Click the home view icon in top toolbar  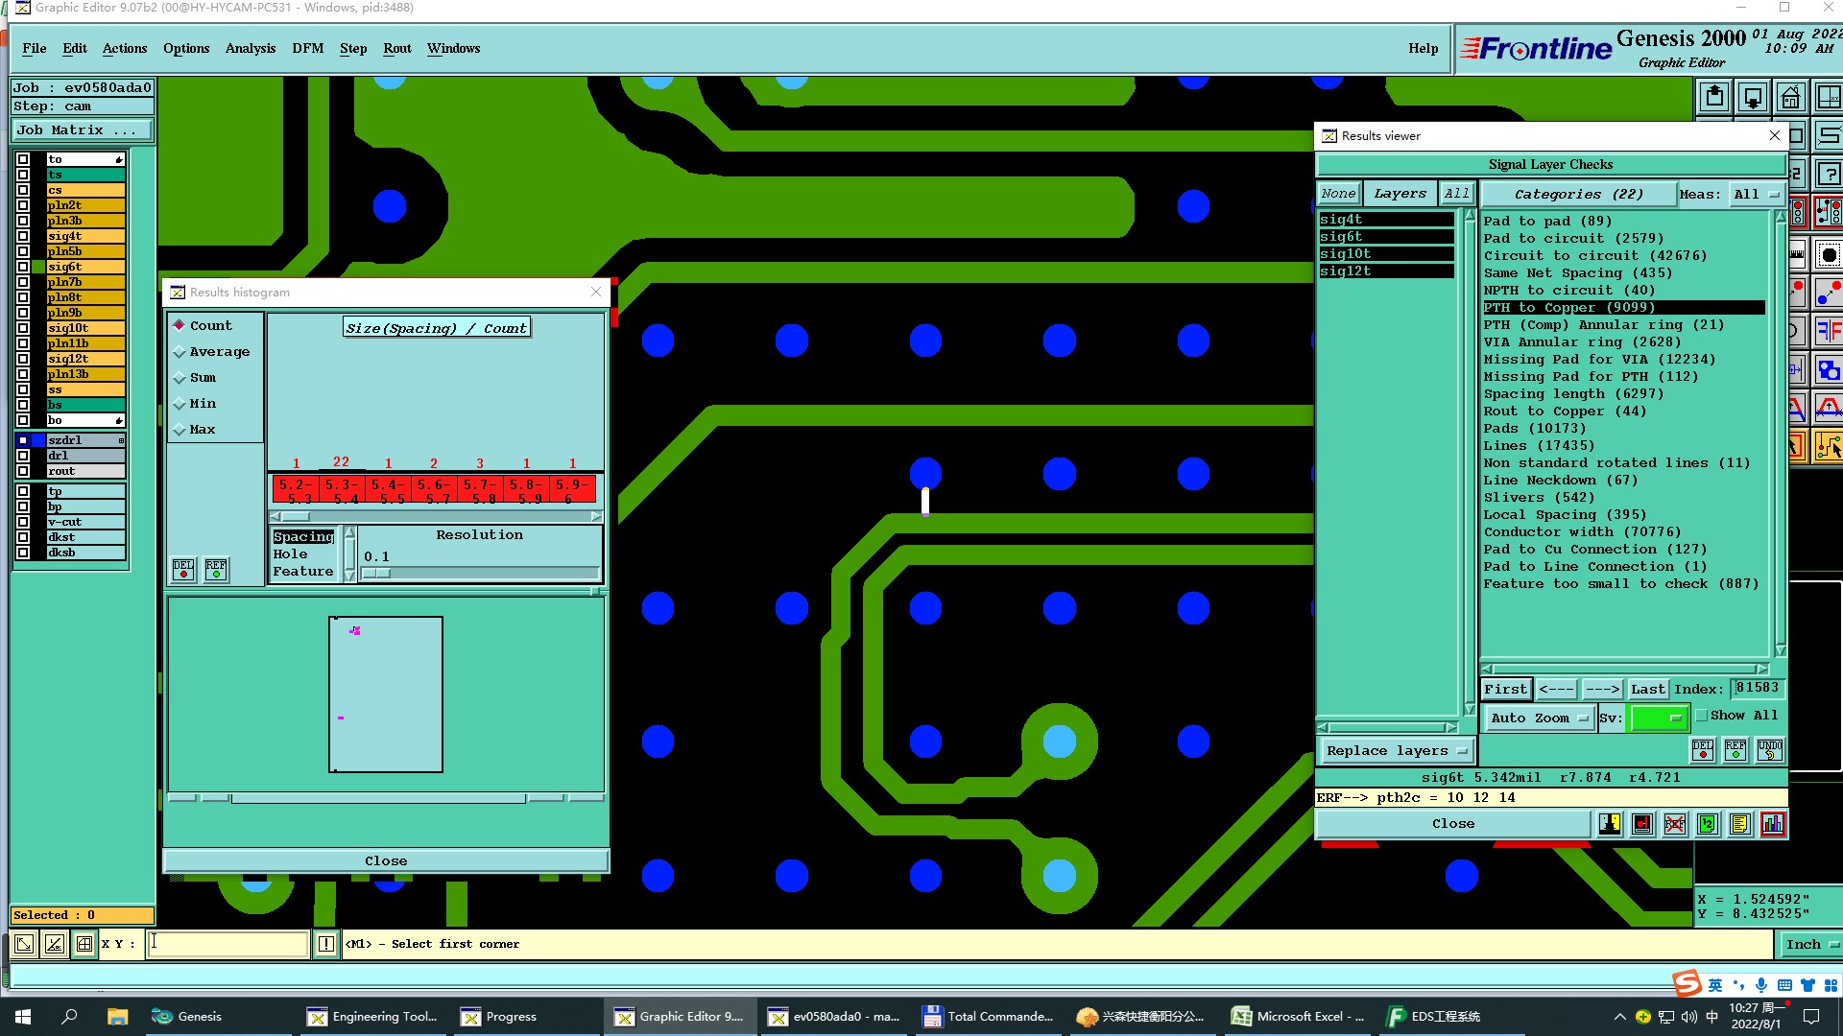[x=1790, y=98]
